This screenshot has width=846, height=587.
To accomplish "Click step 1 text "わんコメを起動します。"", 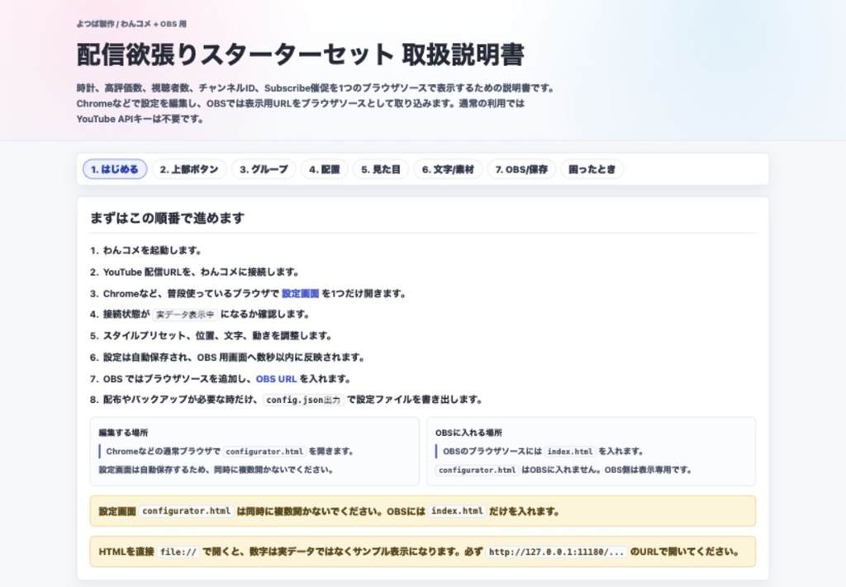I will [x=153, y=251].
